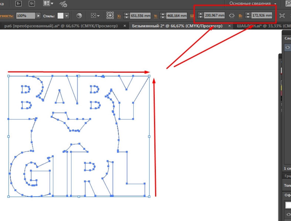Viewport: 291px width, 221px height.
Task: Toggle layer visibility eye in Layers panel
Action: pyautogui.click(x=288, y=47)
